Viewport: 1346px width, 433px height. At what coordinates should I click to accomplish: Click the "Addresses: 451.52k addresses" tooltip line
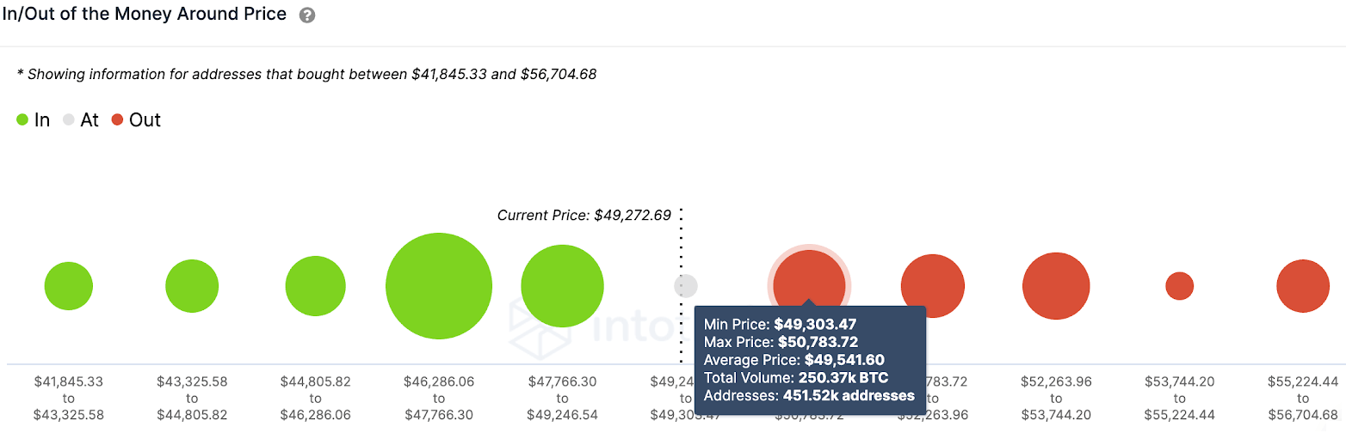[x=809, y=396]
